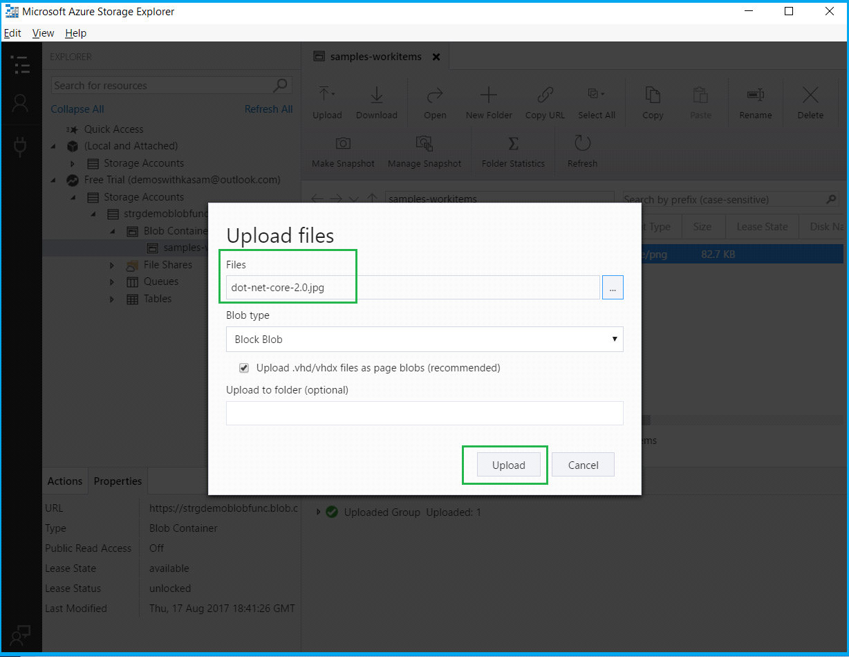Click the Select All toolbar icon

click(596, 94)
